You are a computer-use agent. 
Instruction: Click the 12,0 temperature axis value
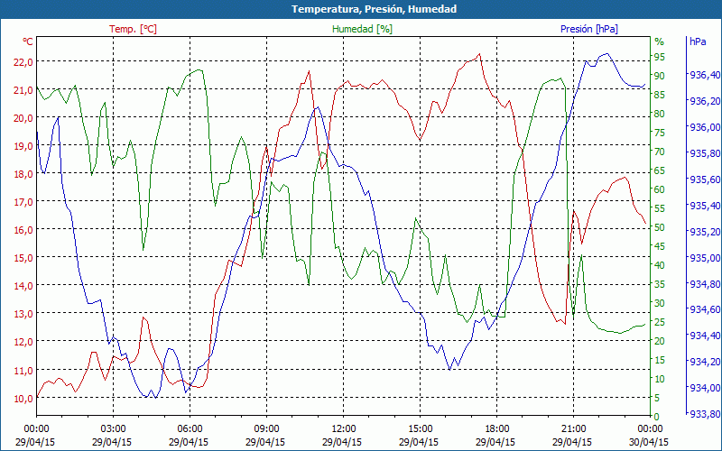click(x=23, y=343)
